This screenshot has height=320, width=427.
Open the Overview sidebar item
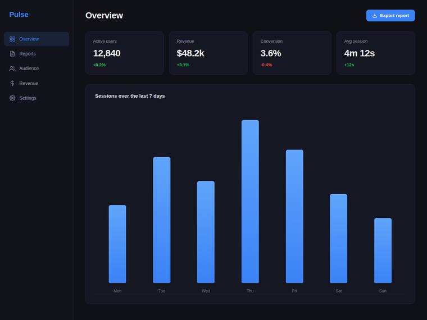pos(37,39)
